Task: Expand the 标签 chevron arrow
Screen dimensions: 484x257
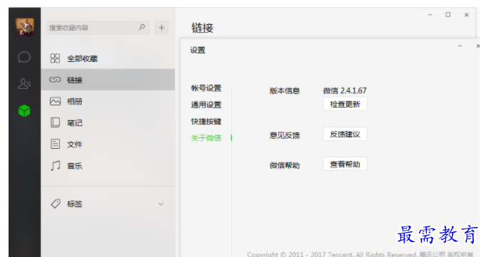Action: coord(161,204)
